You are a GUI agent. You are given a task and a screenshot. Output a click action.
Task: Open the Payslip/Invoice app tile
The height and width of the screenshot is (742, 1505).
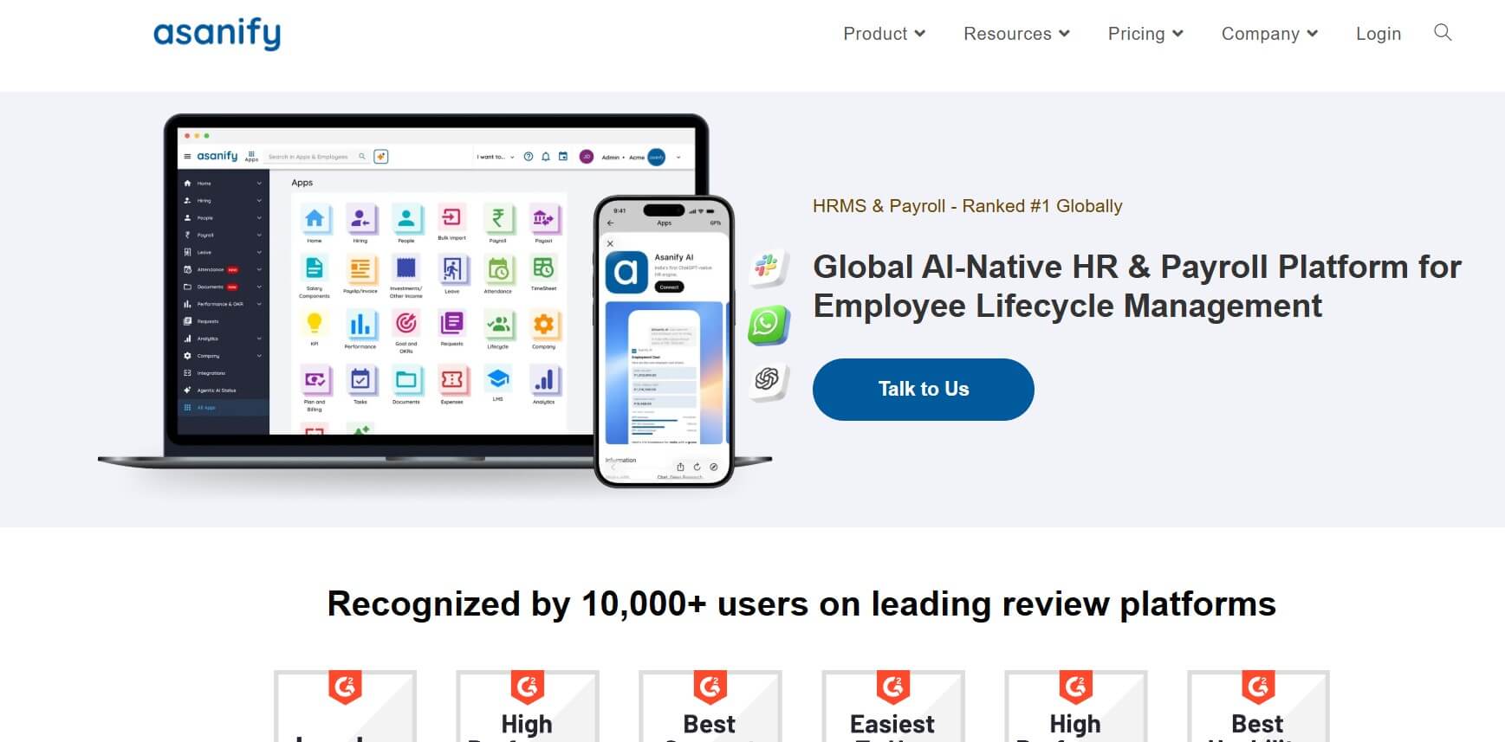pyautogui.click(x=360, y=275)
